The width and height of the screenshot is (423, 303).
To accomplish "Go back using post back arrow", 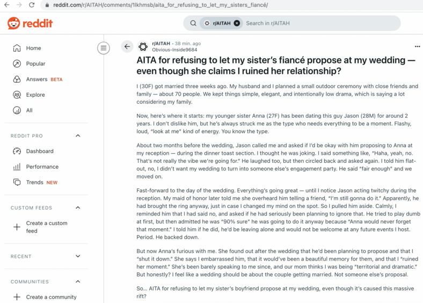I will 127,47.
